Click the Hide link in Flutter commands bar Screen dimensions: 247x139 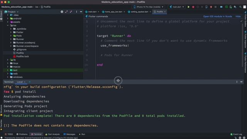(238, 16)
